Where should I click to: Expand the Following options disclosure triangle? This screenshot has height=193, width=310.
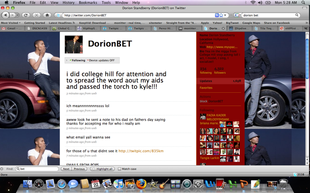click(x=67, y=60)
